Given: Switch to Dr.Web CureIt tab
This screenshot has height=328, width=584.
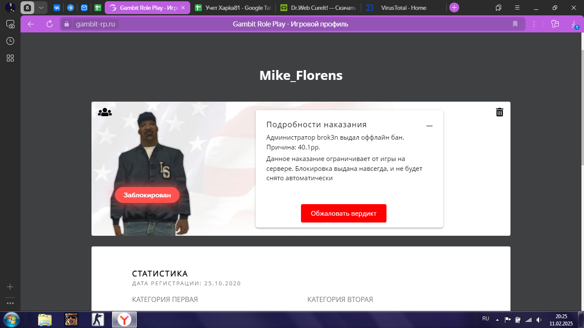Looking at the screenshot, I should 319,8.
